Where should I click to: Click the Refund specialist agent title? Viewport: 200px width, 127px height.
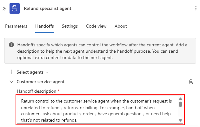48,9
